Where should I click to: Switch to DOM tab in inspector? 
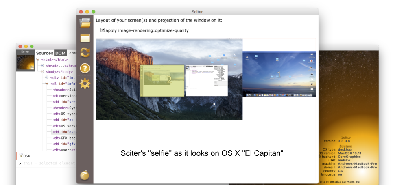pyautogui.click(x=60, y=53)
